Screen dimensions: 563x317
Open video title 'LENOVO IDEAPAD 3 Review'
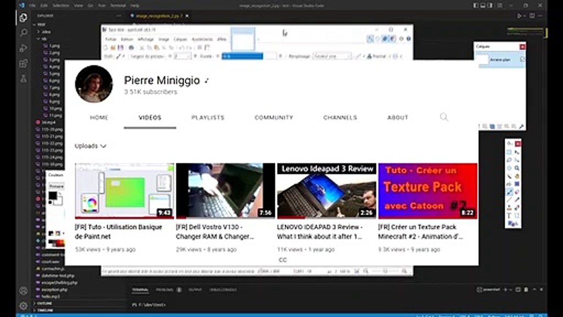click(320, 232)
